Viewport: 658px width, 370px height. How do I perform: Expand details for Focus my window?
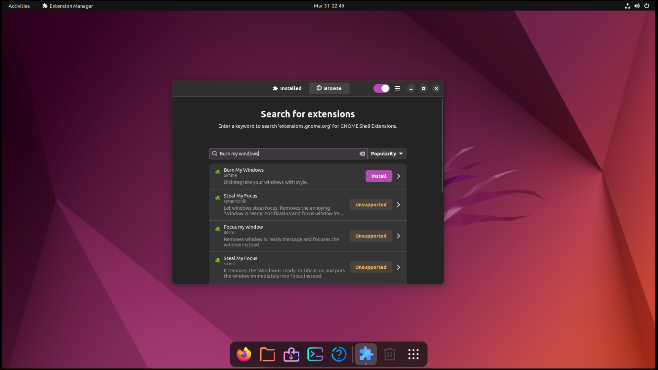(x=399, y=236)
